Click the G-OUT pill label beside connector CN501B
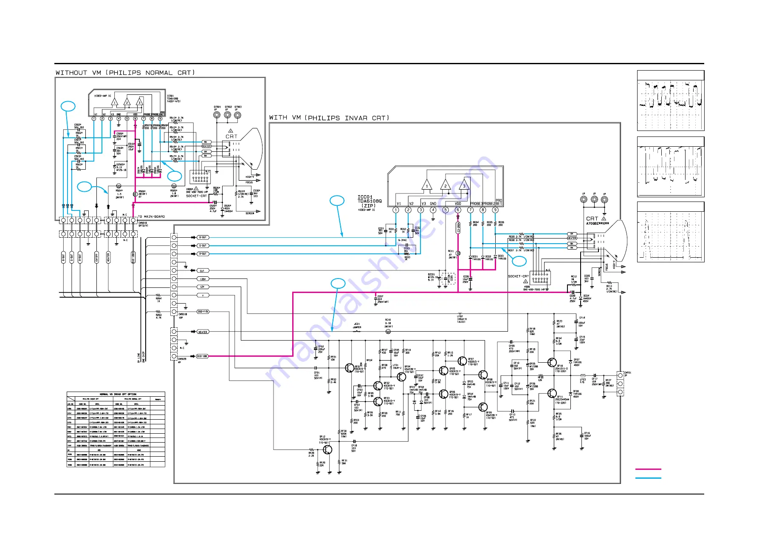The width and height of the screenshot is (759, 537). [203, 245]
